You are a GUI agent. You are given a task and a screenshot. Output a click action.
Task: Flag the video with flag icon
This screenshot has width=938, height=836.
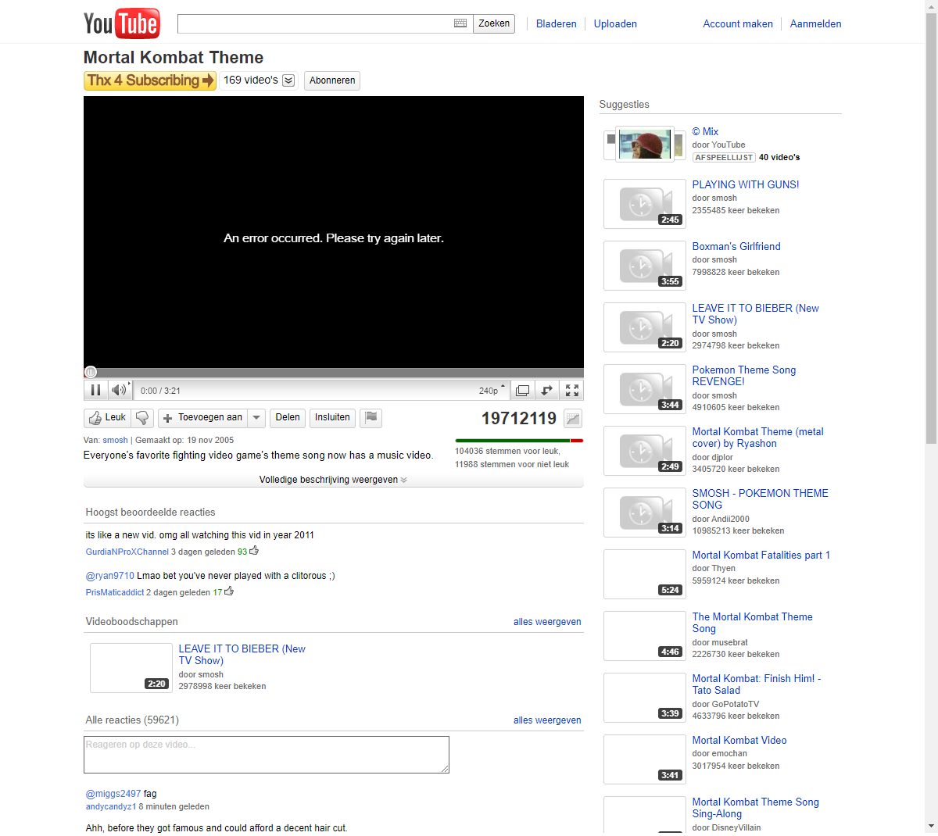371,418
